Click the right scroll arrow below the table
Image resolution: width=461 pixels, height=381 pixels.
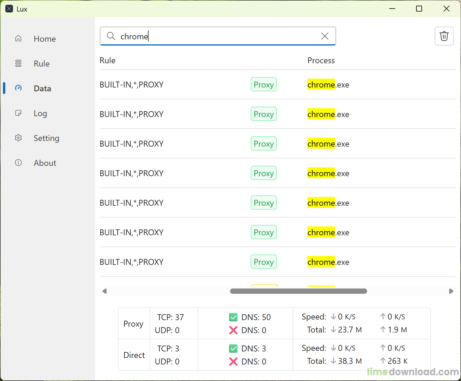point(451,291)
